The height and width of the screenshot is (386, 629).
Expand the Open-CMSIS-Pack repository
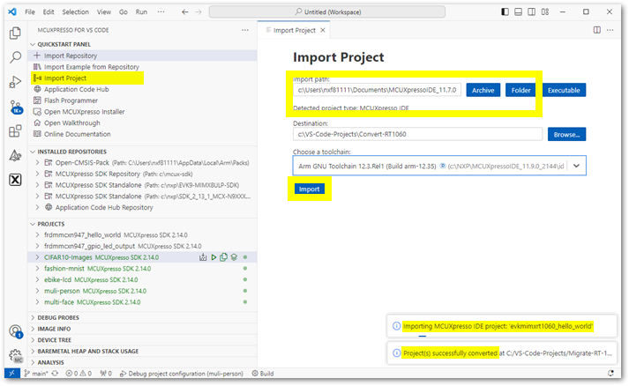click(37, 163)
